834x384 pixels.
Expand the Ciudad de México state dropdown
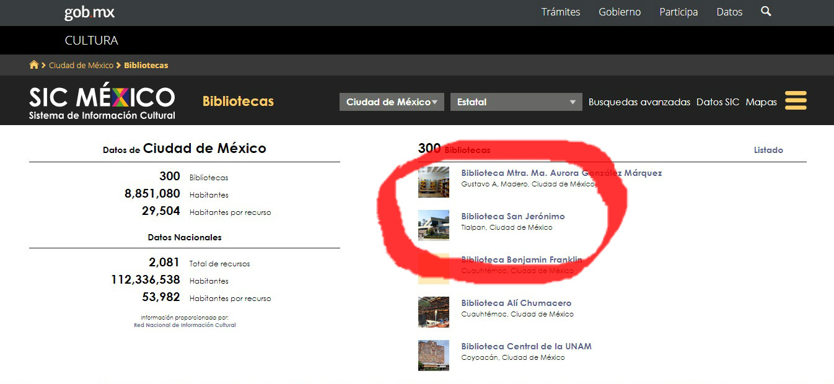[x=392, y=102]
